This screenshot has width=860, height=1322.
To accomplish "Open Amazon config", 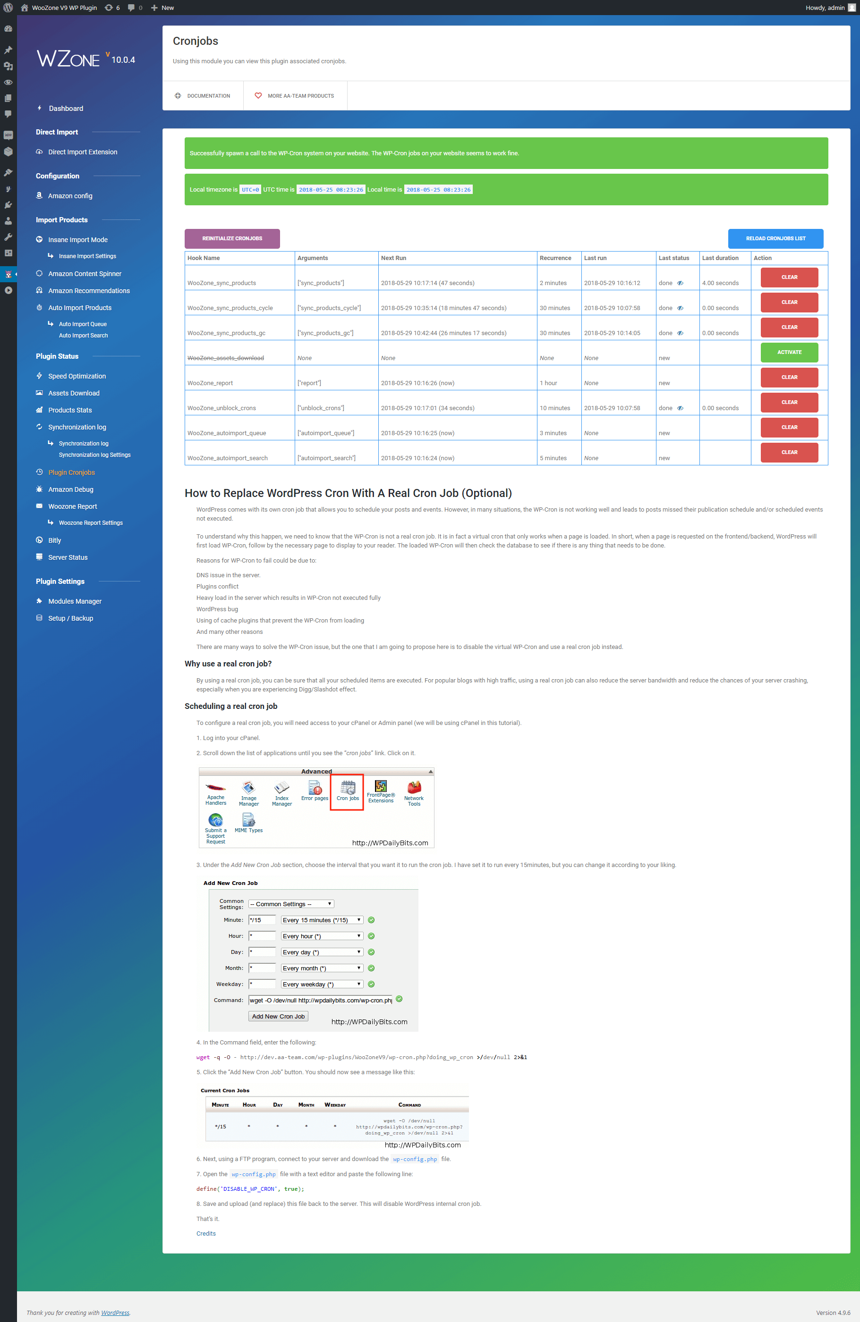I will (x=70, y=195).
